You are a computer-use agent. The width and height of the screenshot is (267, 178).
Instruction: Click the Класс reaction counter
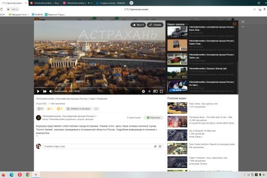coord(60,109)
